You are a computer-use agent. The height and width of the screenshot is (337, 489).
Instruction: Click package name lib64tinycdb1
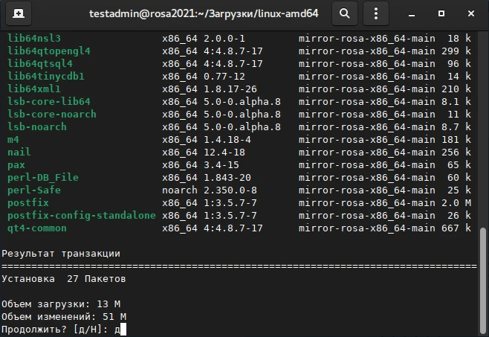tap(46, 76)
